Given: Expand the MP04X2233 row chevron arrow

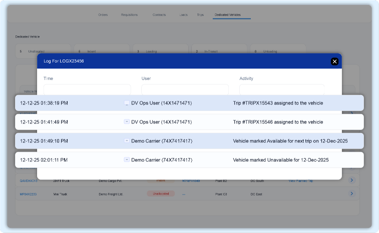Looking at the screenshot, I should [x=351, y=193].
